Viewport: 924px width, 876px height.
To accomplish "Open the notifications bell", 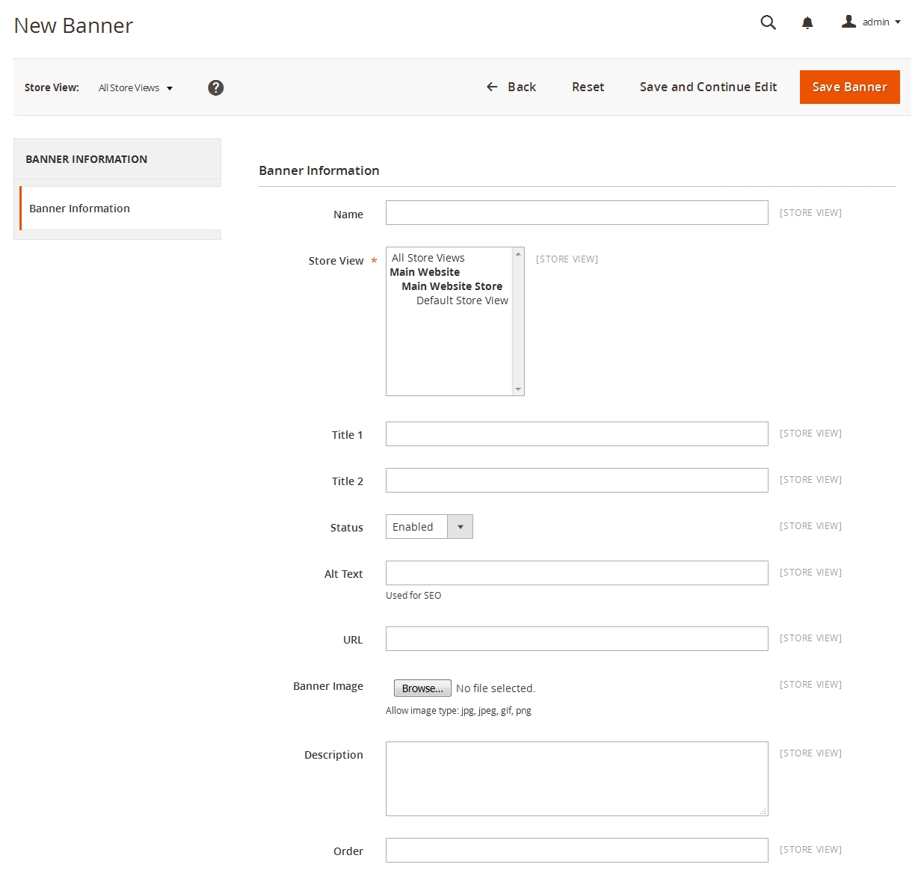I will pyautogui.click(x=807, y=23).
